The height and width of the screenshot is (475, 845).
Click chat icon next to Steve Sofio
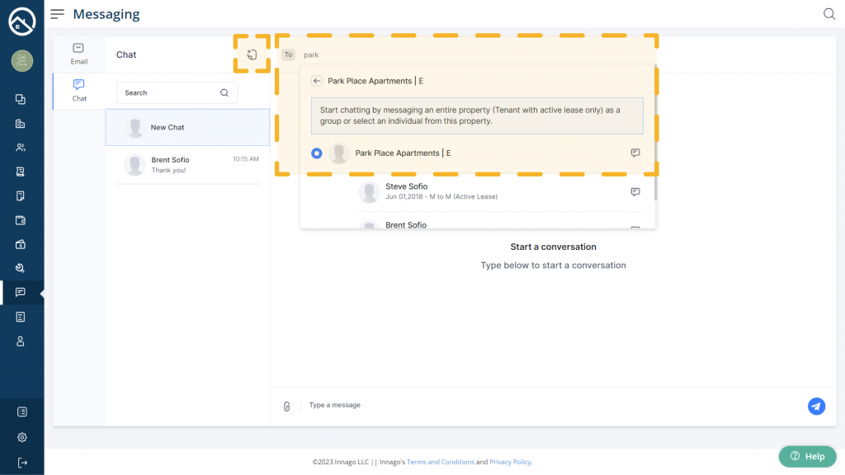635,192
